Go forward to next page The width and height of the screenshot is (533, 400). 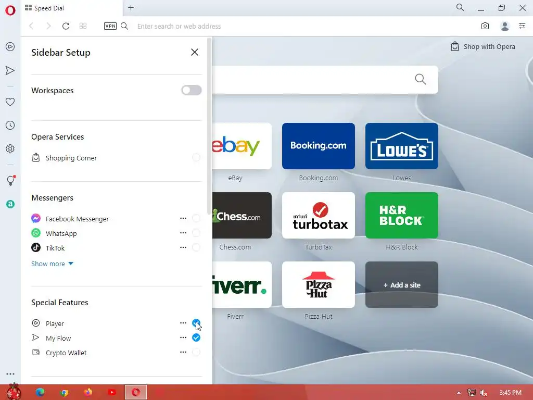click(x=48, y=26)
